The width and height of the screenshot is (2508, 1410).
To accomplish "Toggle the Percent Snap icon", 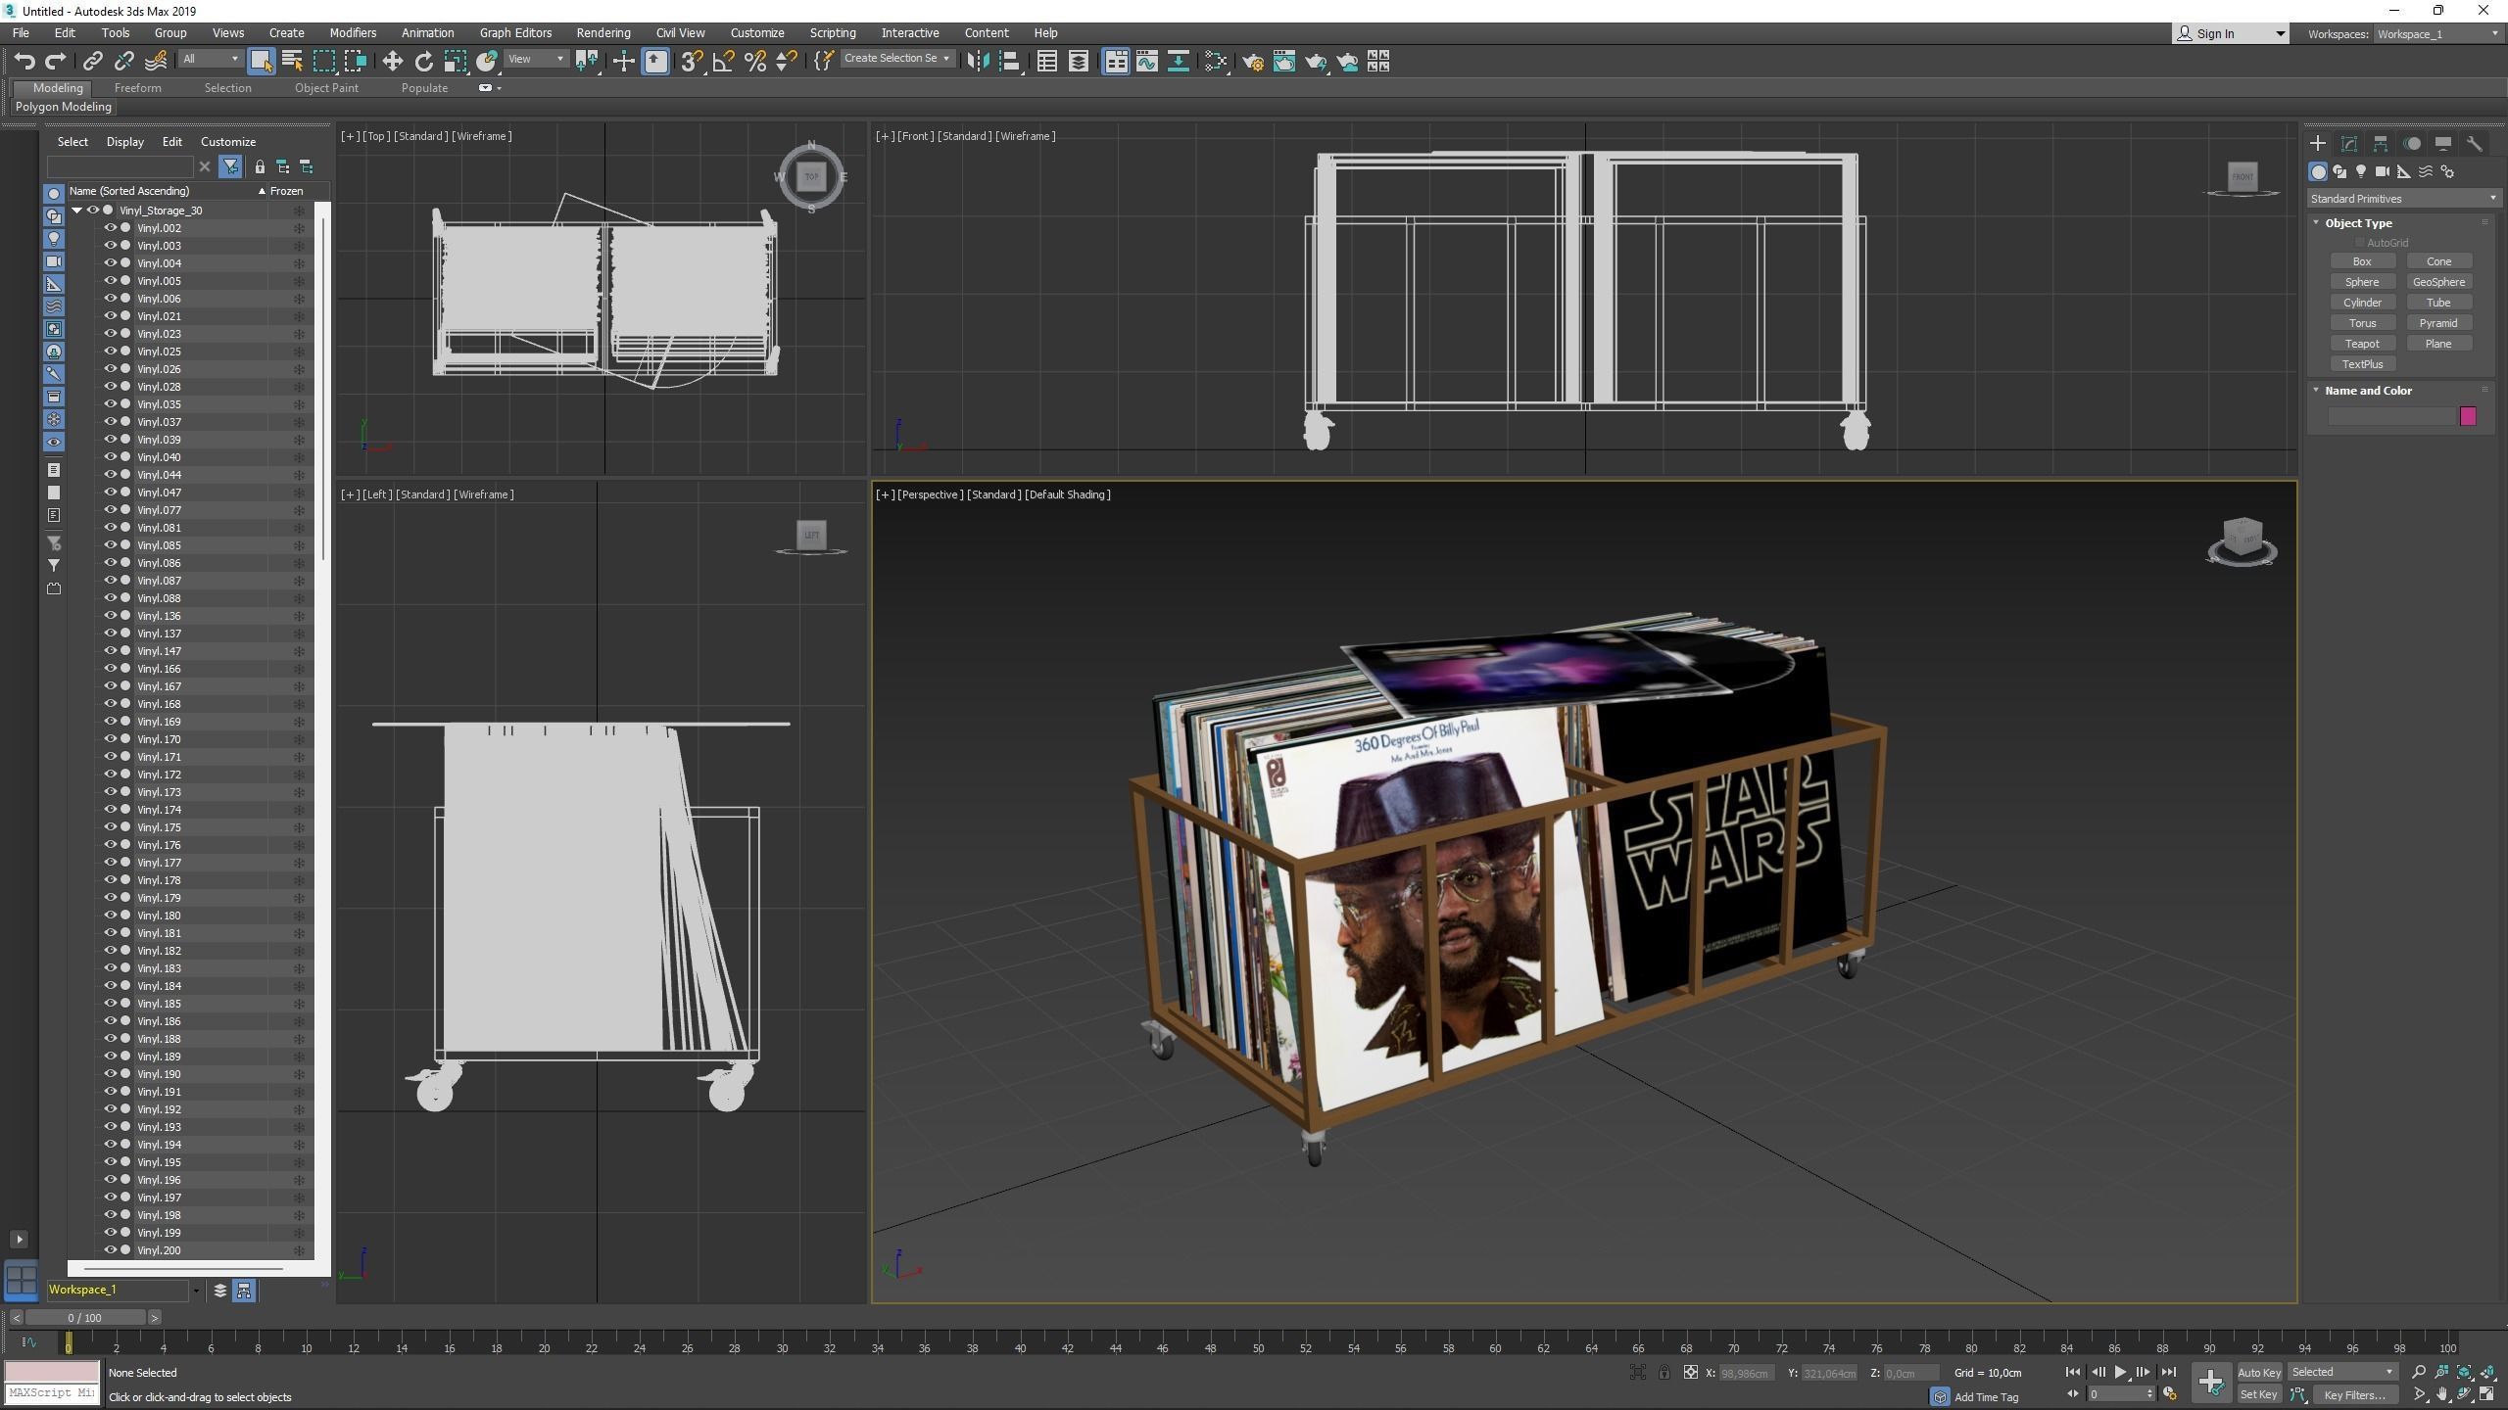I will coord(754,62).
